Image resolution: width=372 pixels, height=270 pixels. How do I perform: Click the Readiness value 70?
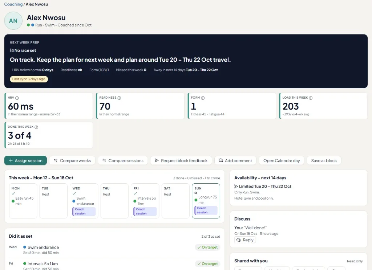pyautogui.click(x=105, y=106)
